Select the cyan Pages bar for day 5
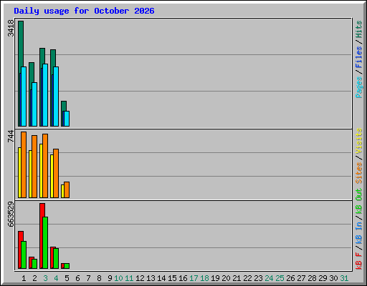The image size is (367, 286). [67, 119]
